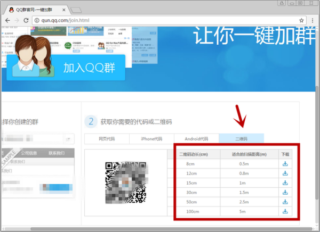Go back to the previous page
Viewport: 320px width, 232px height.
coord(7,20)
